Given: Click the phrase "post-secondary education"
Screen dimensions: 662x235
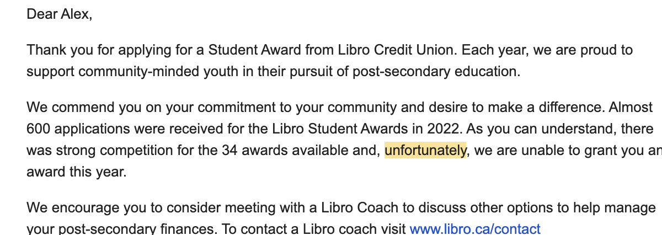Looking at the screenshot, I should click(x=440, y=72).
